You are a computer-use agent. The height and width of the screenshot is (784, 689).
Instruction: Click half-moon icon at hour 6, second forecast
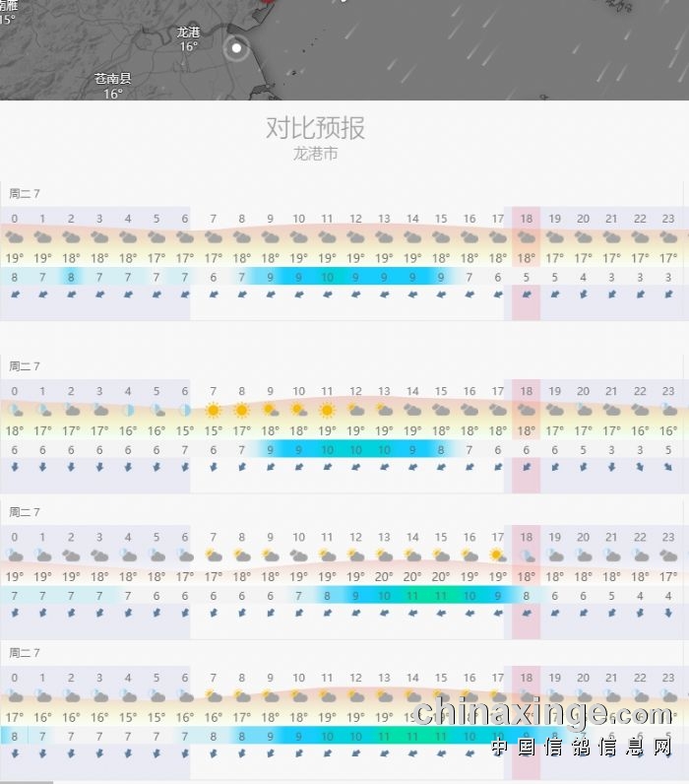point(184,410)
